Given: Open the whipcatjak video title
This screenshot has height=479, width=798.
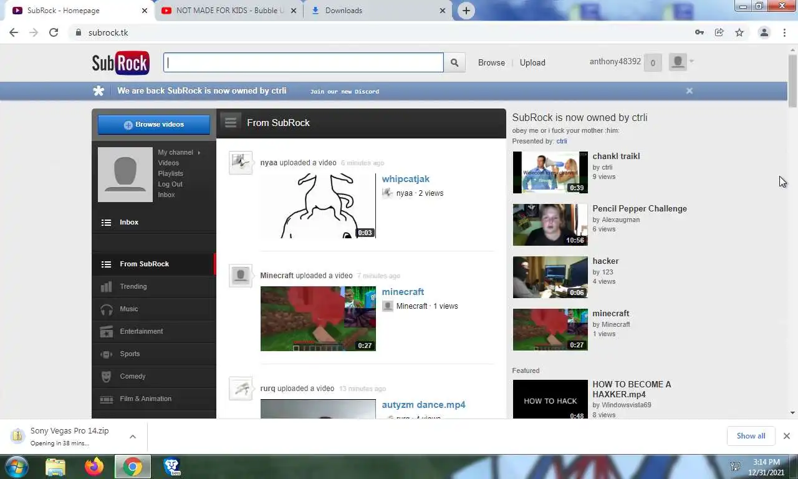Looking at the screenshot, I should [x=406, y=179].
